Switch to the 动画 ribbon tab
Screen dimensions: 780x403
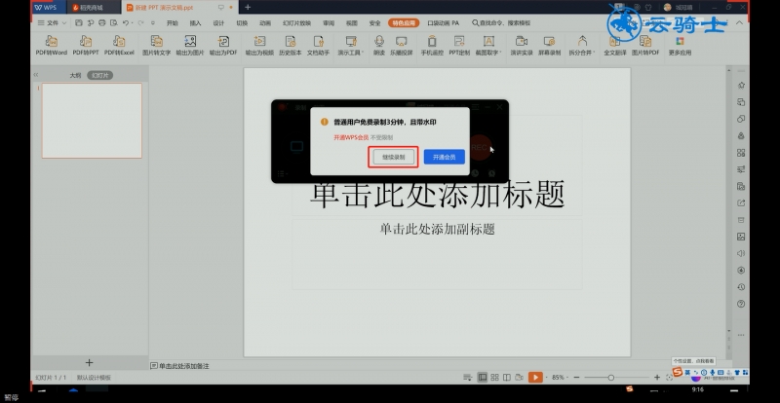pyautogui.click(x=265, y=23)
